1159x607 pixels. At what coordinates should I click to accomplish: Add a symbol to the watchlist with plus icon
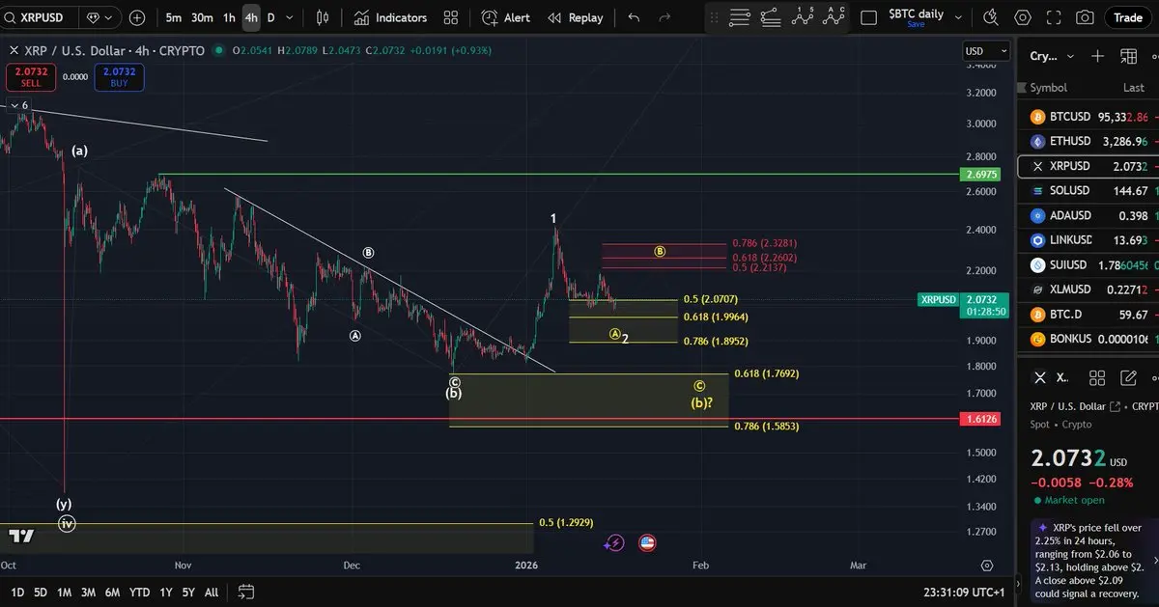click(x=1097, y=56)
